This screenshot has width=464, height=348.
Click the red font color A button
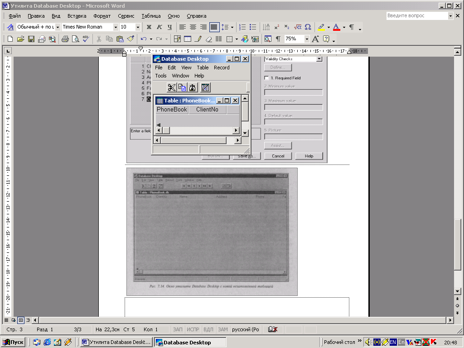[x=337, y=27]
